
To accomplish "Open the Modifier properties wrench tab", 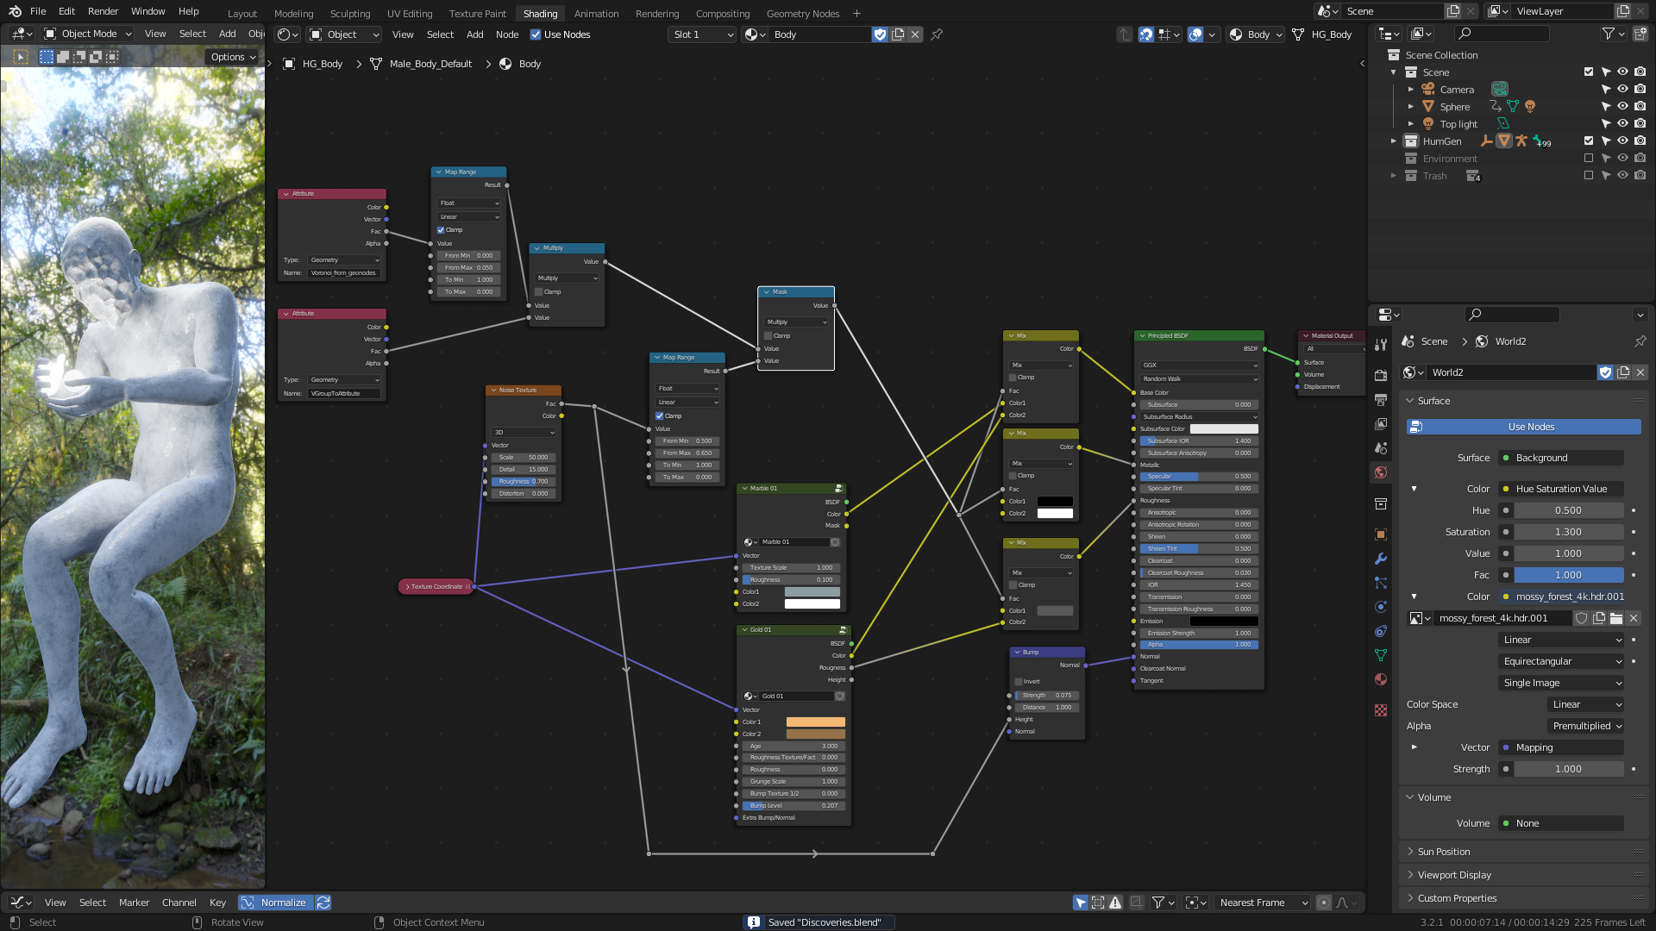I will click(1381, 559).
